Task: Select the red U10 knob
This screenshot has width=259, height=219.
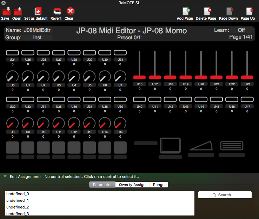Action: click(43, 123)
